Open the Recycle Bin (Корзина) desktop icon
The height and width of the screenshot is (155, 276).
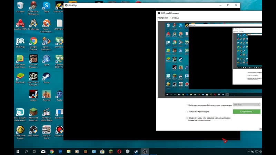click(20, 7)
